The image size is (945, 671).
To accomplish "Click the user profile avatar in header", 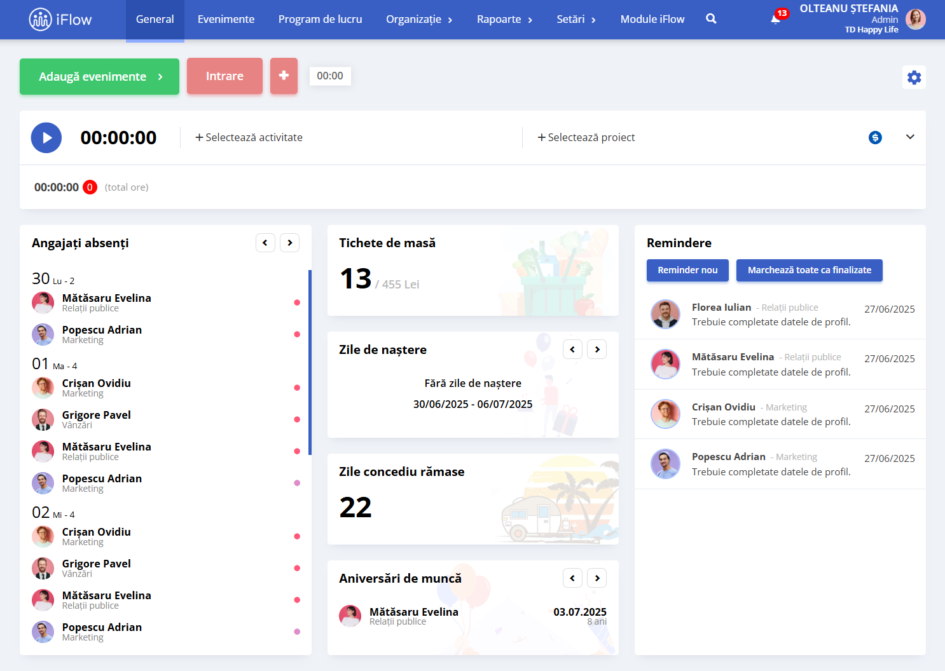I will pyautogui.click(x=916, y=20).
